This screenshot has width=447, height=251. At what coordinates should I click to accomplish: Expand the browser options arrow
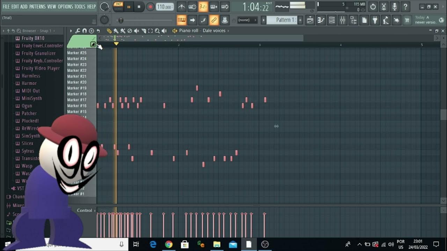[x=4, y=31]
